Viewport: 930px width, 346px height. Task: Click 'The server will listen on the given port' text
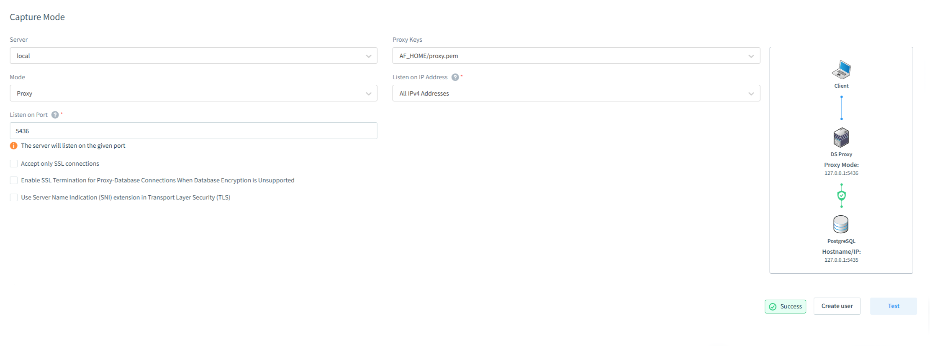pos(73,146)
